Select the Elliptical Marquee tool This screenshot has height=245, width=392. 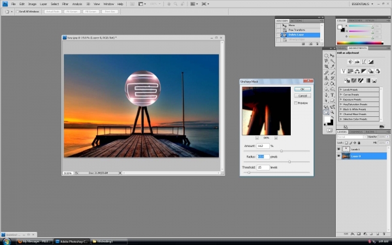point(326,56)
